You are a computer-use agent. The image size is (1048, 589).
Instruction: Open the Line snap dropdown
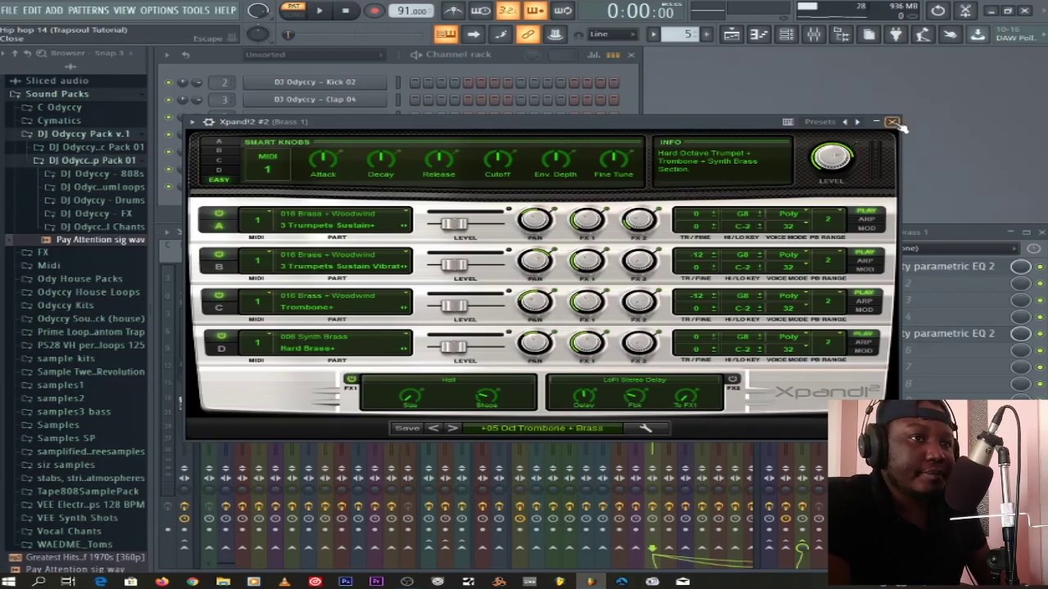[x=613, y=34]
